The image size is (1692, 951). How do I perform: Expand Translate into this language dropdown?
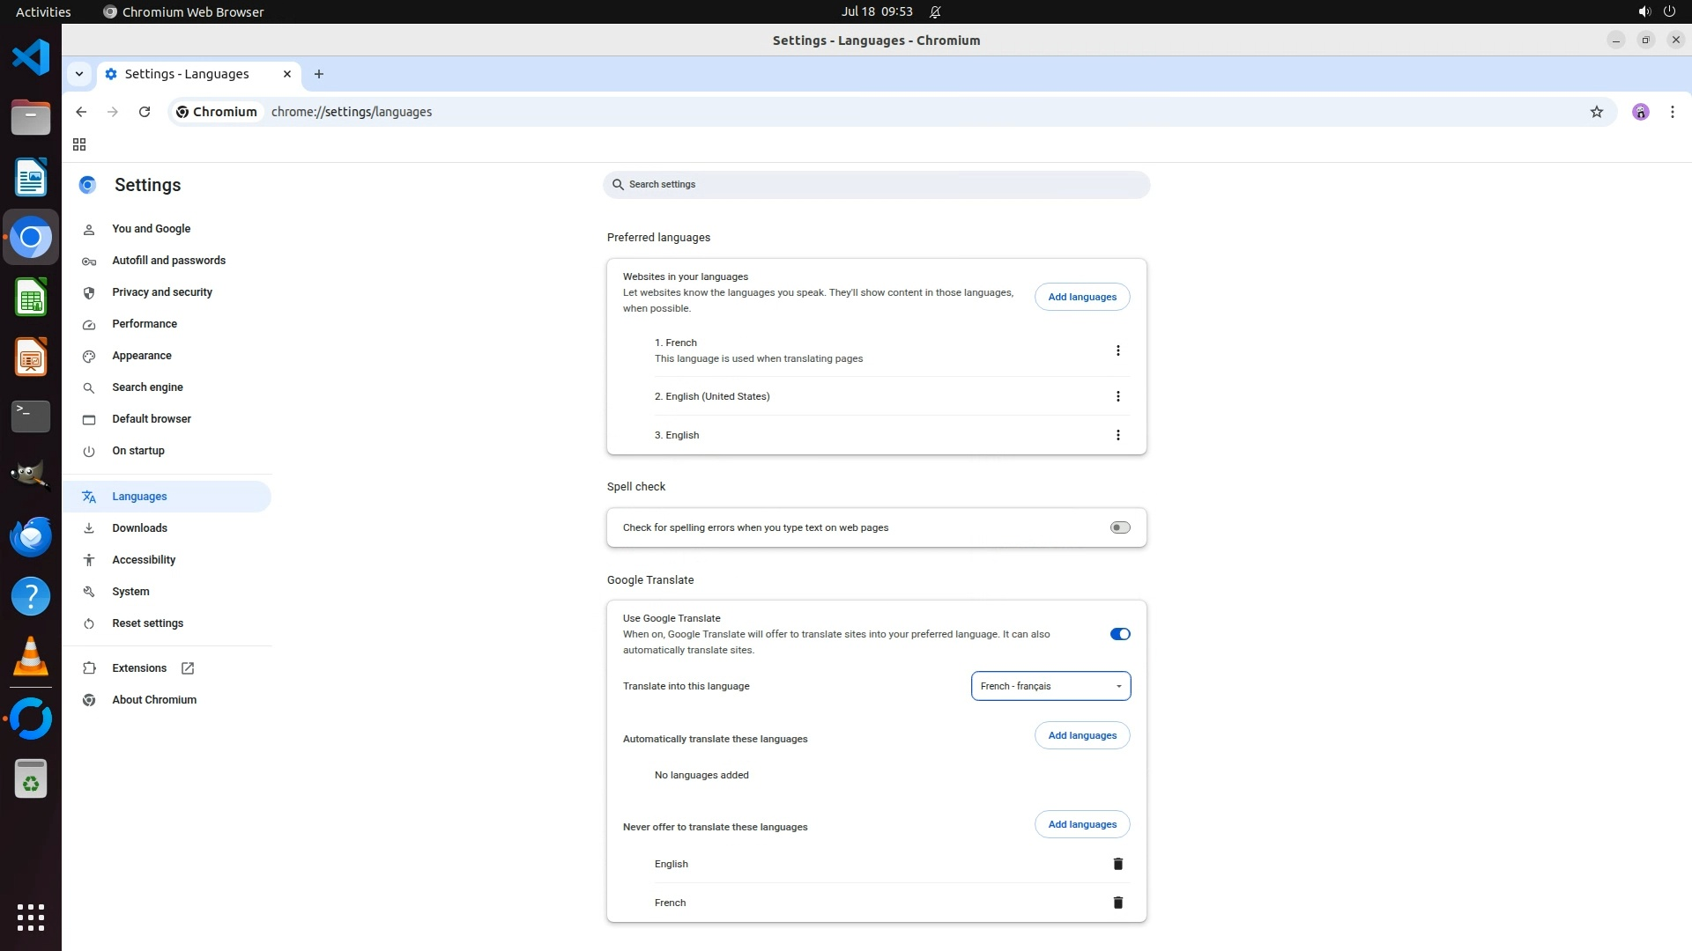pyautogui.click(x=1050, y=686)
